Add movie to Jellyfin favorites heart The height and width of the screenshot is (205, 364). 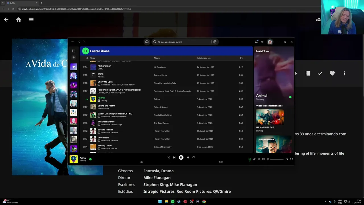pyautogui.click(x=332, y=73)
